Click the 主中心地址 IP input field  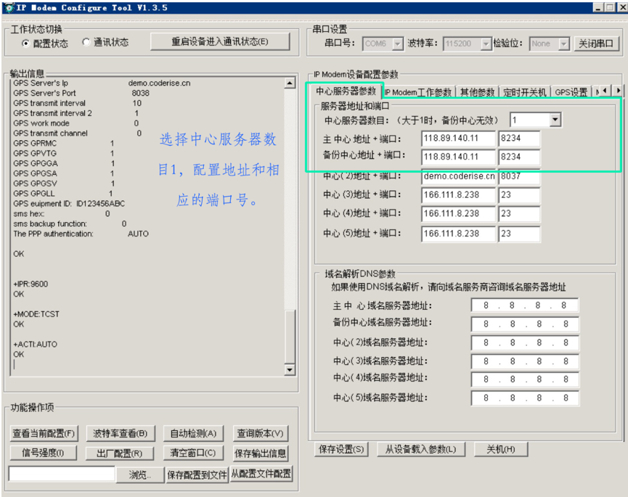click(x=458, y=139)
